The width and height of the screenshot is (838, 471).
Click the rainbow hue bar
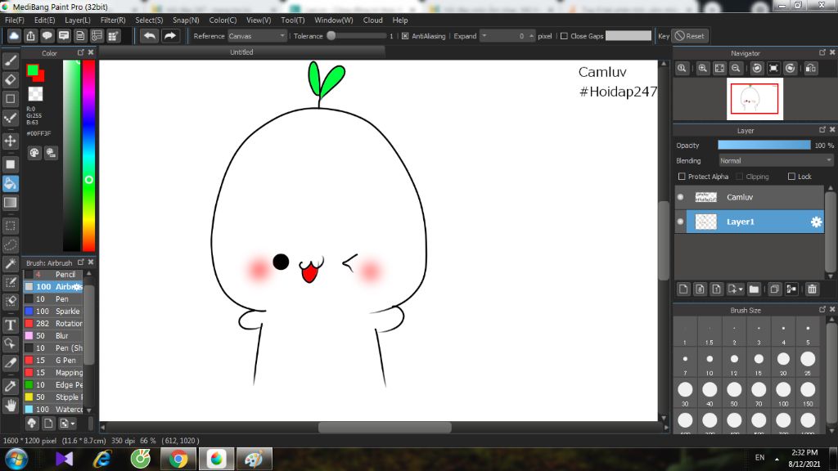(88, 155)
